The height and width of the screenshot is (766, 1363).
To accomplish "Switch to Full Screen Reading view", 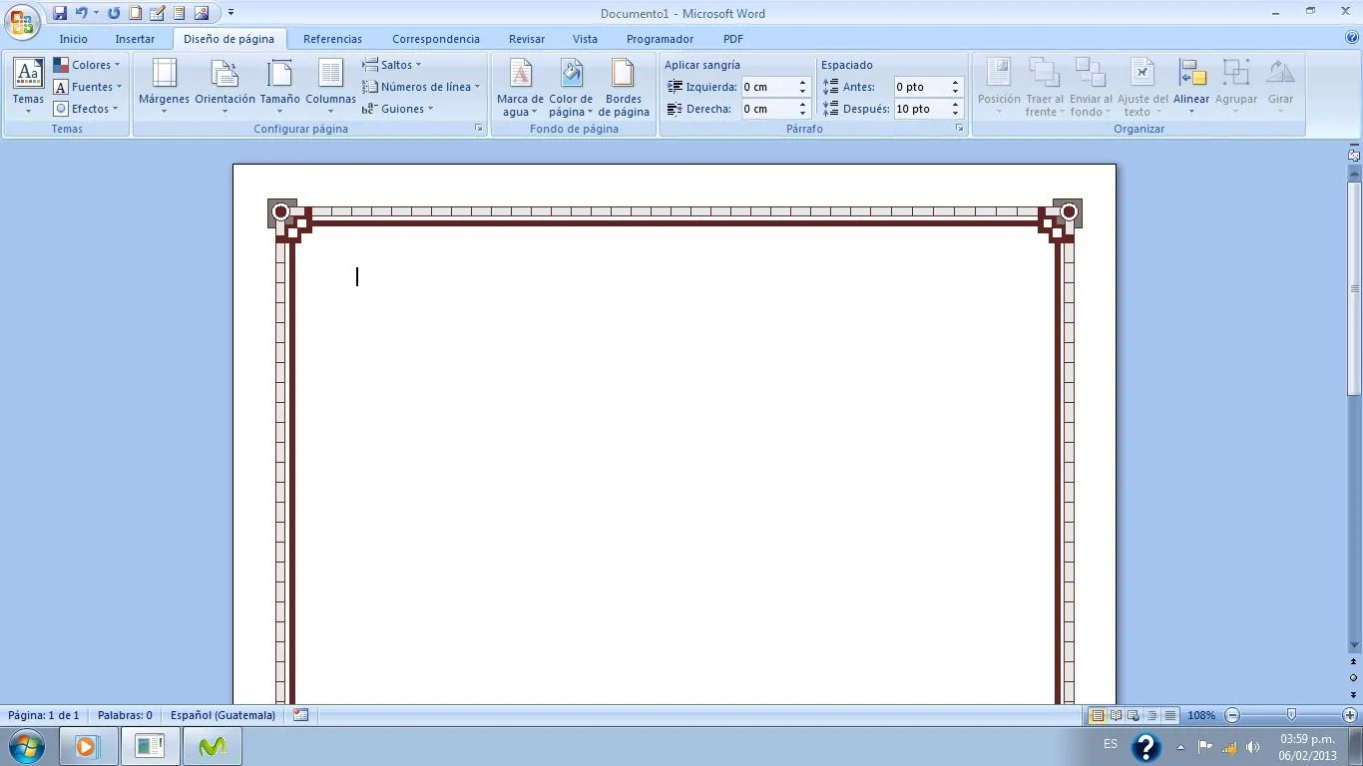I will tap(1116, 715).
